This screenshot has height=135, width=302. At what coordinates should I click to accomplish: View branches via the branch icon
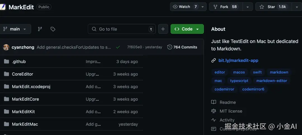(x=40, y=29)
